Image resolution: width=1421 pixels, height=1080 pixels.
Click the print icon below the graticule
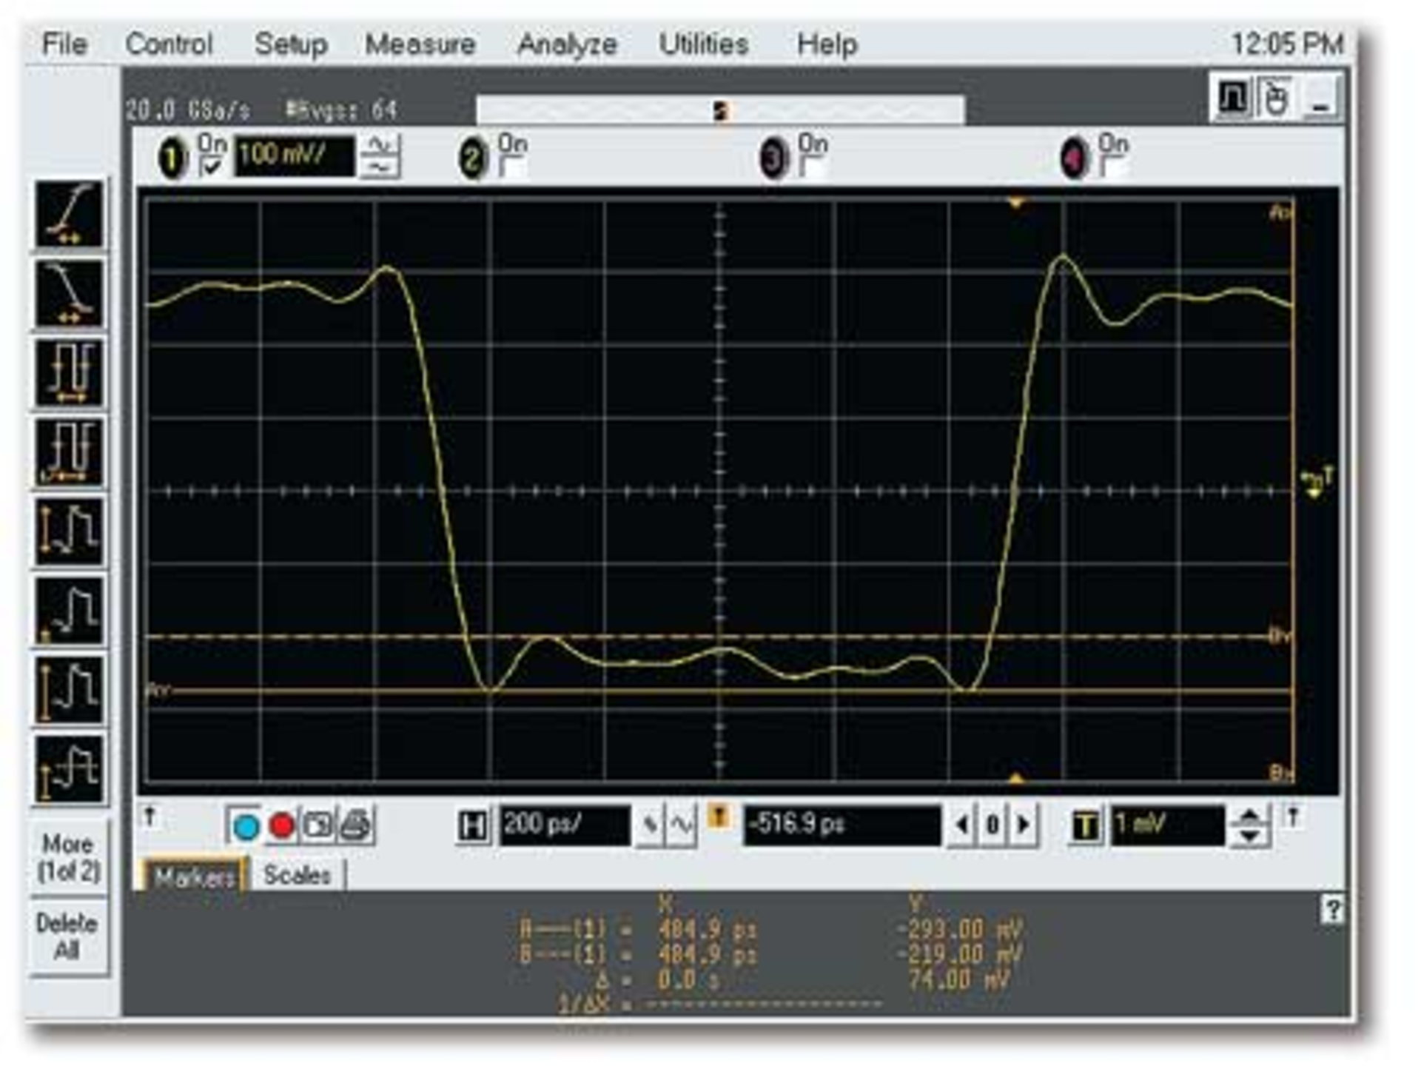tap(357, 825)
